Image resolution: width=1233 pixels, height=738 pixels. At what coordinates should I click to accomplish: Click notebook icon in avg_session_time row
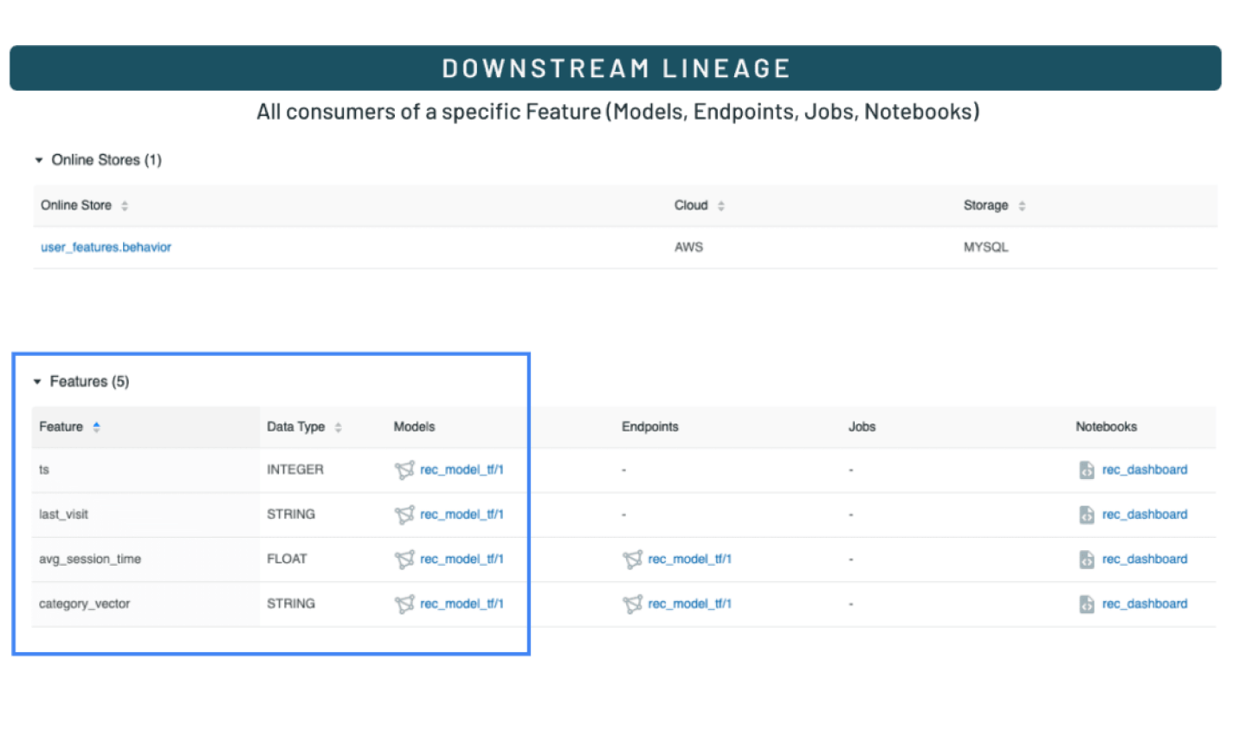1087,560
